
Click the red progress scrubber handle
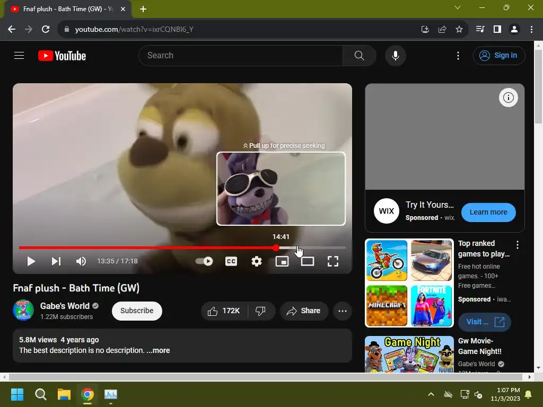click(276, 248)
